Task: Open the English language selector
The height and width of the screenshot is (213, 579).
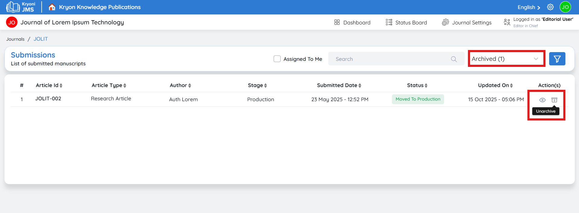Action: click(x=529, y=7)
